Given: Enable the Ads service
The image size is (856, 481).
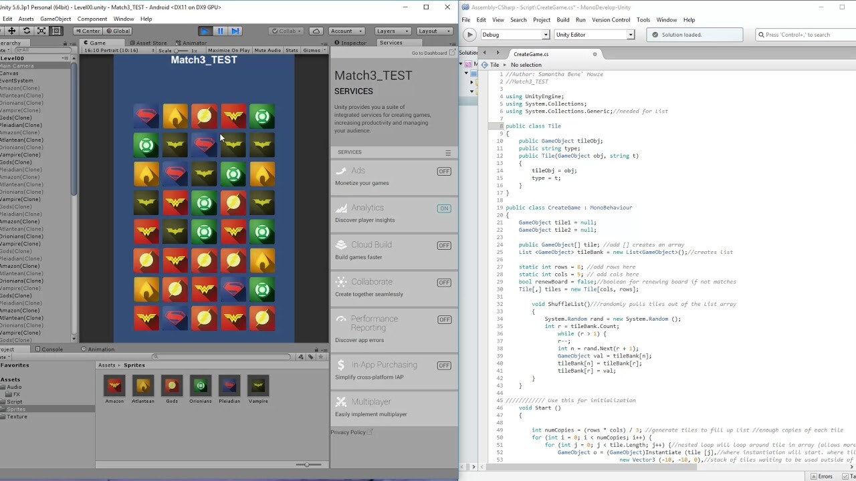Looking at the screenshot, I should point(444,171).
